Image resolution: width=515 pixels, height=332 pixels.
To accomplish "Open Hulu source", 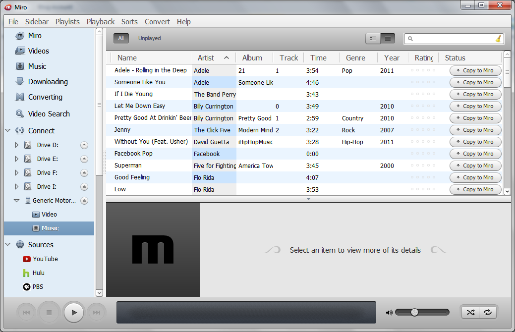I will [34, 273].
